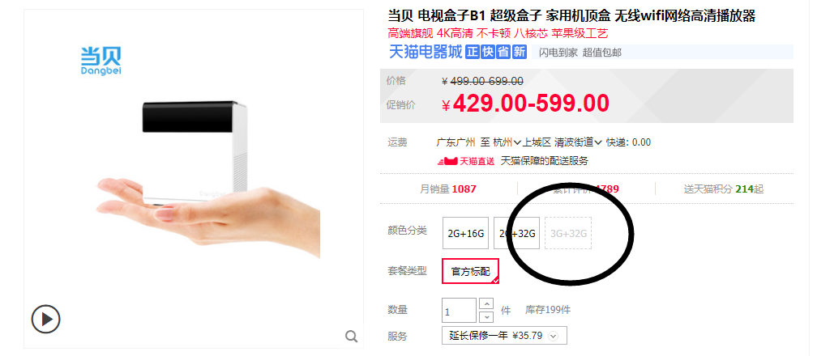The image size is (817, 356).
Task: Click the magnifier zoom icon on product image
Action: point(352,337)
